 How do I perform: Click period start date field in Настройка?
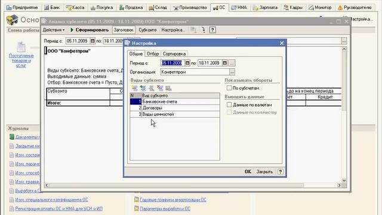pyautogui.click(x=172, y=63)
